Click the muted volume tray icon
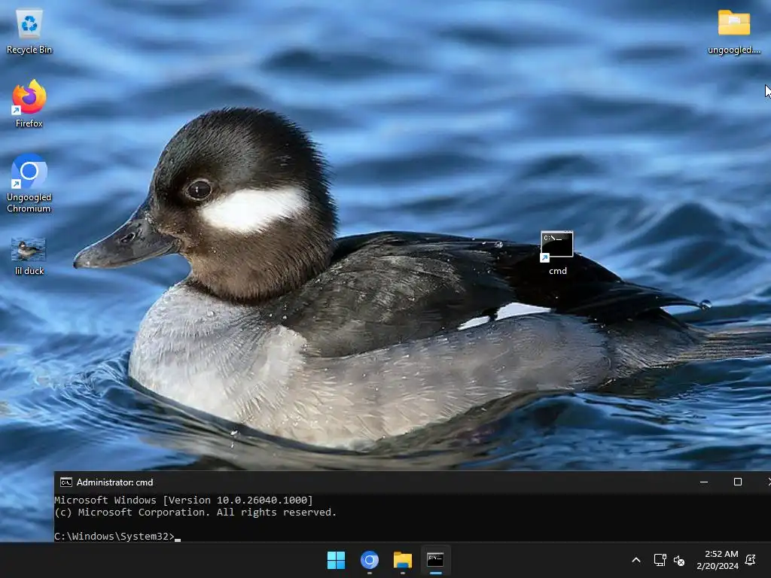 coord(679,560)
